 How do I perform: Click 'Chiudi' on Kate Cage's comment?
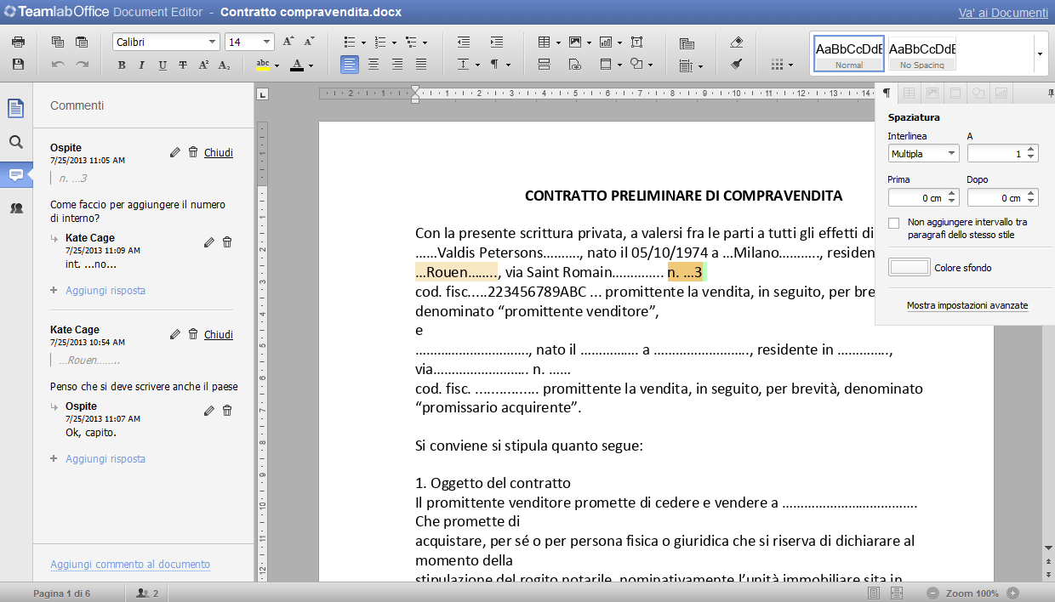pyautogui.click(x=219, y=335)
